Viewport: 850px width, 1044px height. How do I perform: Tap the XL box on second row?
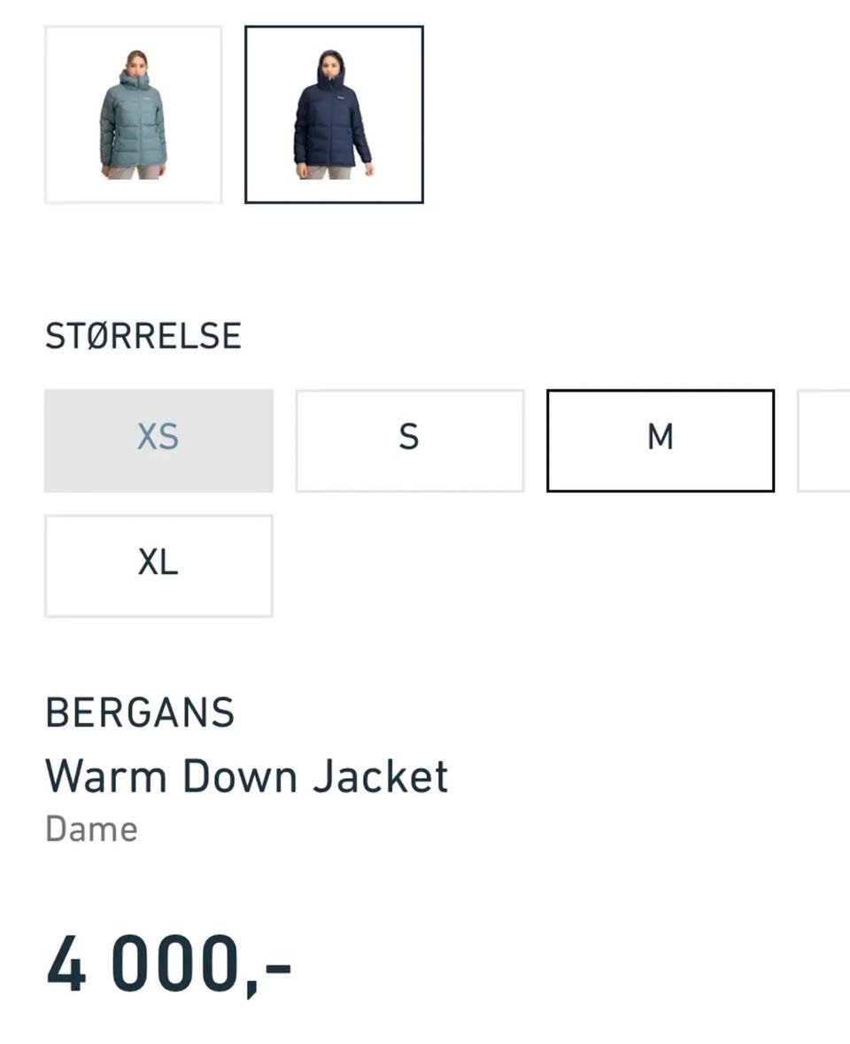click(x=158, y=566)
